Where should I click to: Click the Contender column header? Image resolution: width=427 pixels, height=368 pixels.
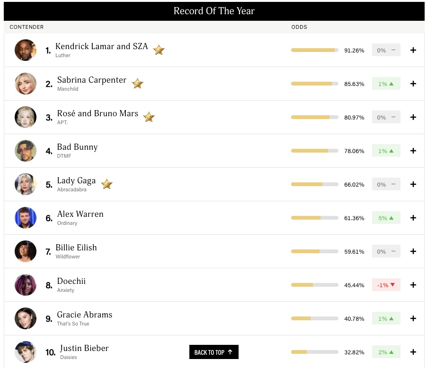(x=27, y=27)
